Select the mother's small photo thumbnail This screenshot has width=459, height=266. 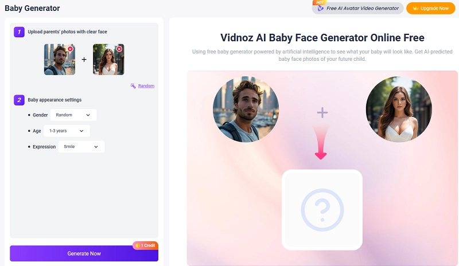click(x=107, y=61)
